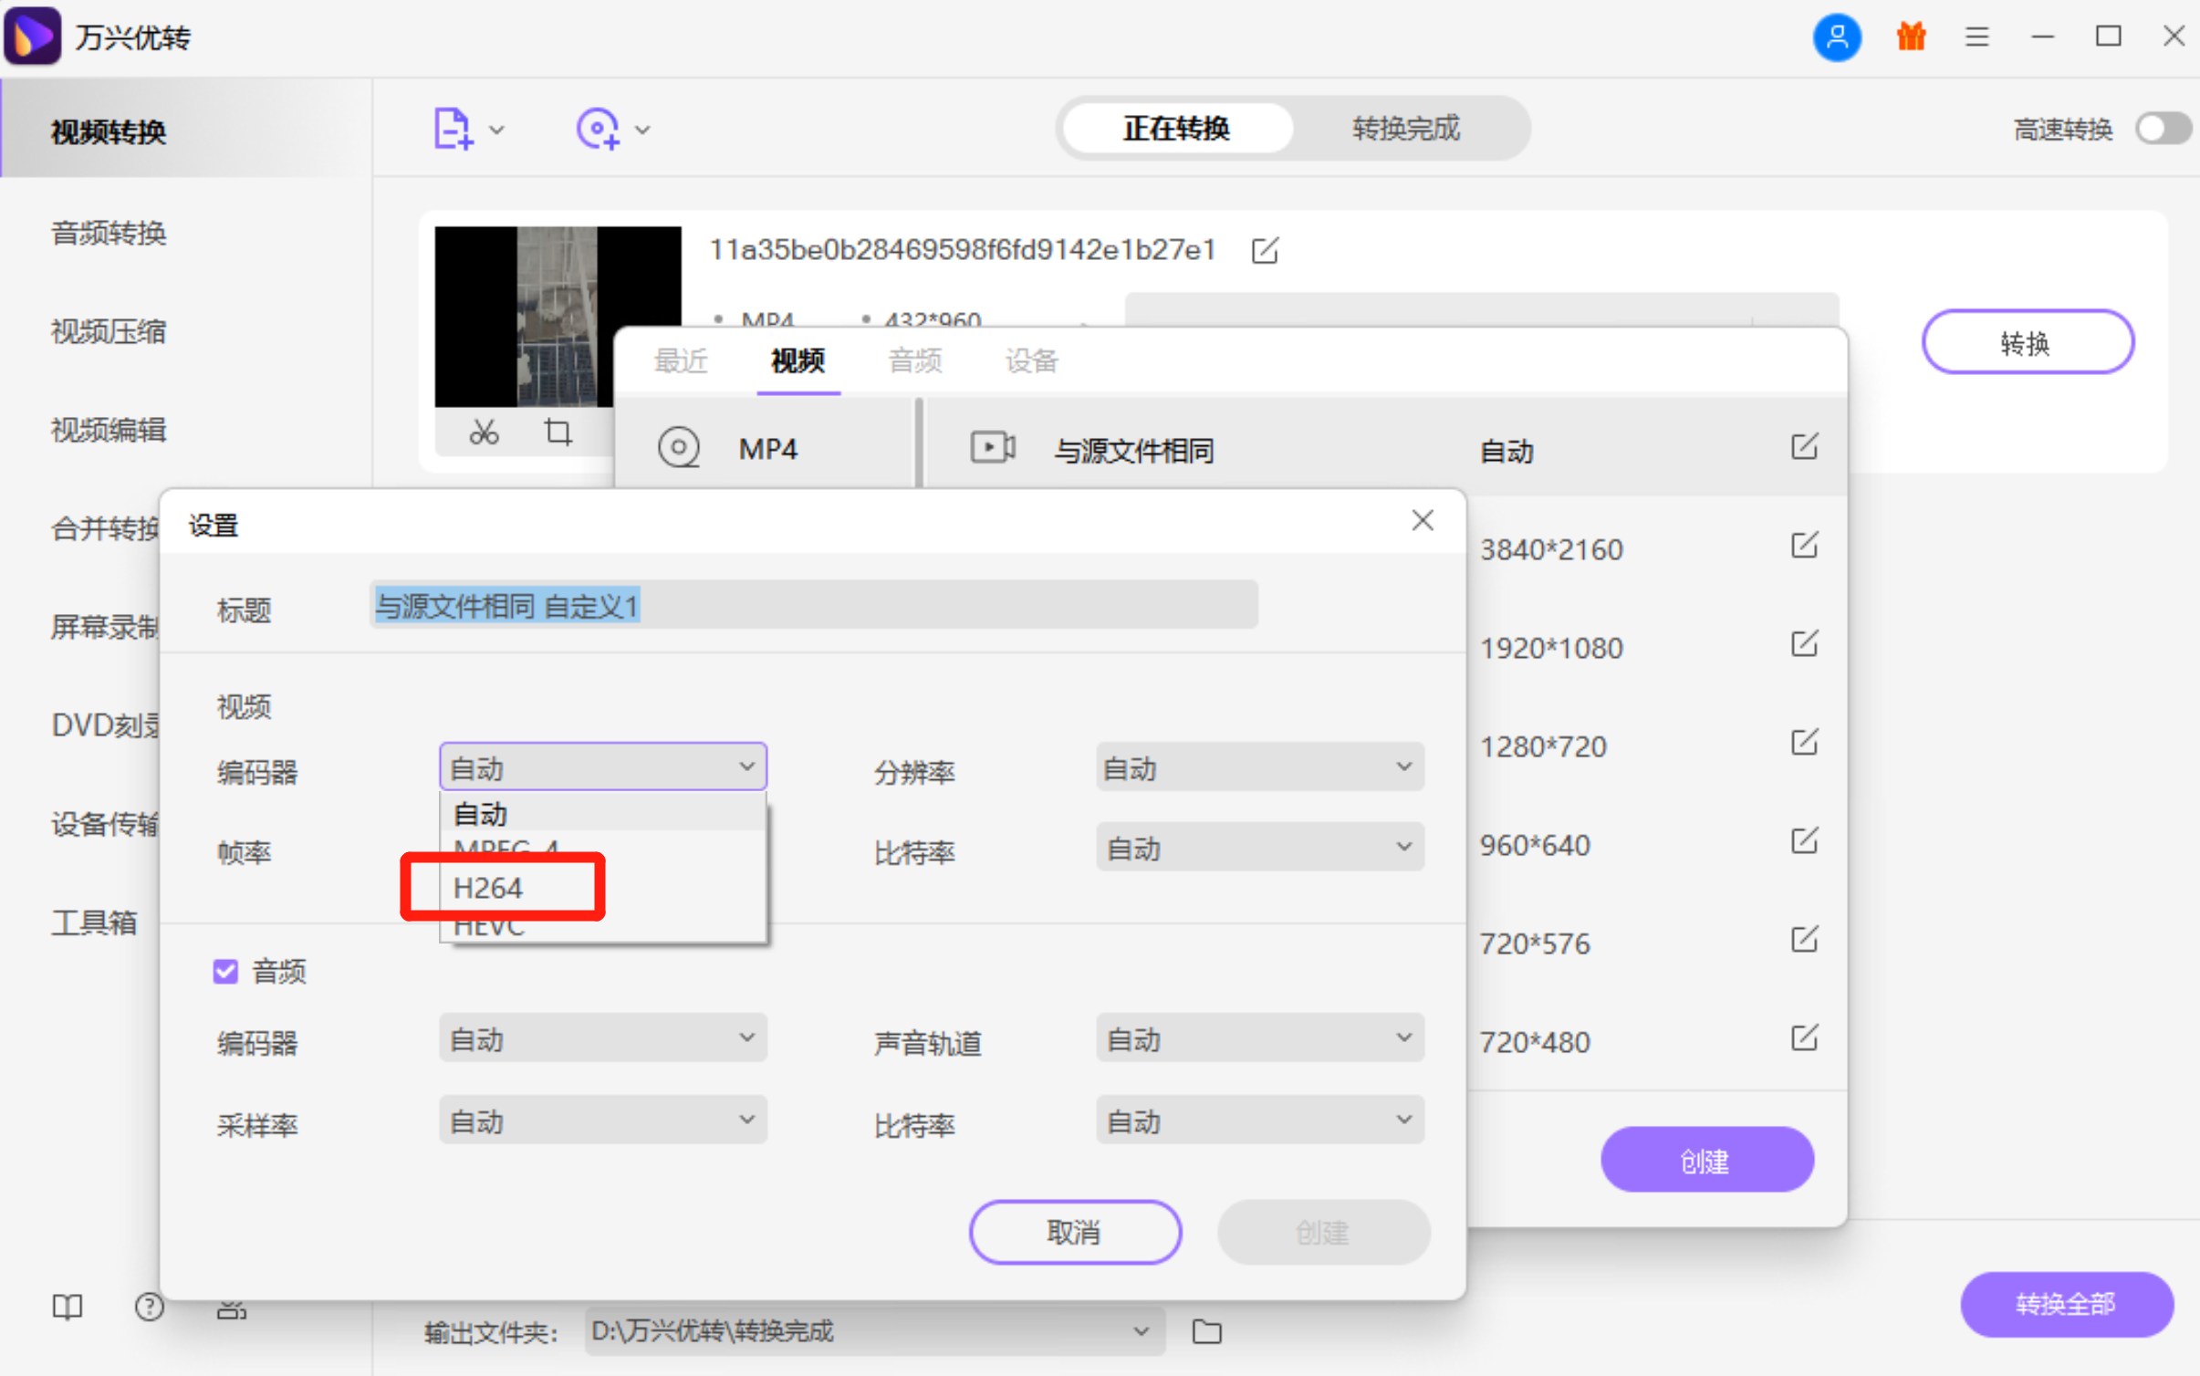Viewport: 2200px width, 1376px height.
Task: Switch to the 转换完成 tab
Action: coord(1404,129)
